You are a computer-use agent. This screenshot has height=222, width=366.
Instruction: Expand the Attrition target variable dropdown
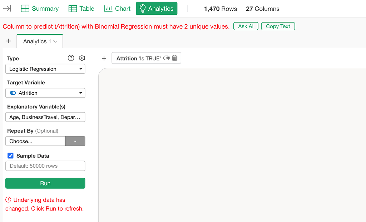coord(45,93)
